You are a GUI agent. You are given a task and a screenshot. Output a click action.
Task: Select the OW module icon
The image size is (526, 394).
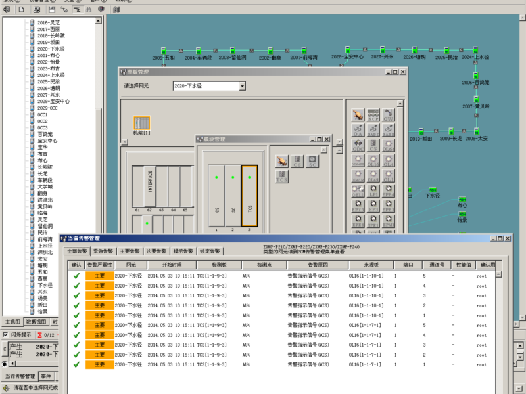click(x=389, y=114)
